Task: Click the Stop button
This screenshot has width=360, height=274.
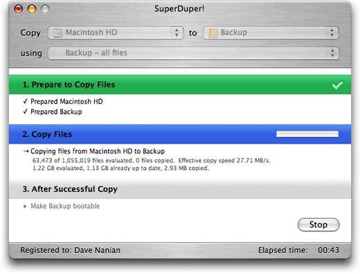Action: (318, 225)
